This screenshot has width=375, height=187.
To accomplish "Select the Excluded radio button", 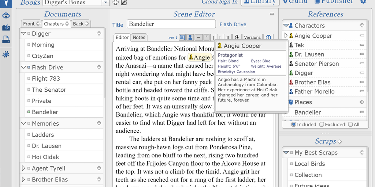I will 322,125.
